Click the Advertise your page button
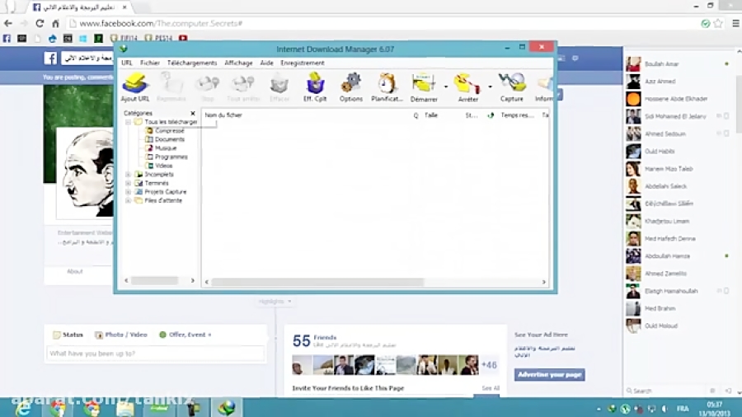Viewport: 742px width, 417px height. click(549, 374)
